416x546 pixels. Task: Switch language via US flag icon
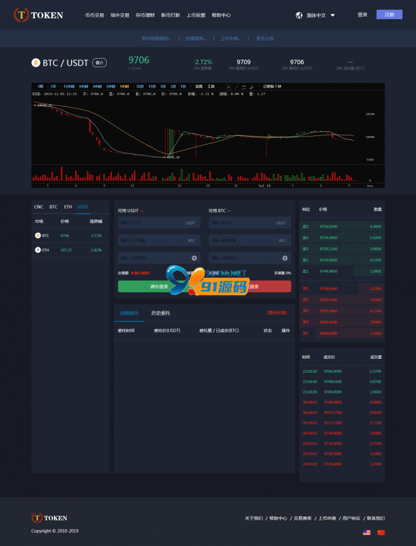(366, 533)
